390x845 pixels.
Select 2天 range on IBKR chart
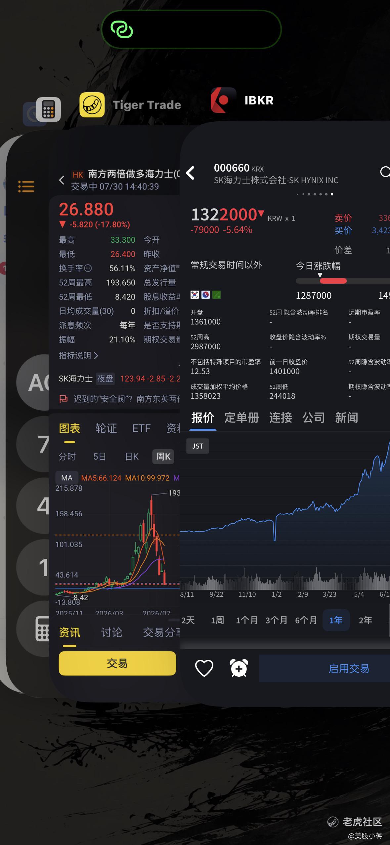point(188,620)
